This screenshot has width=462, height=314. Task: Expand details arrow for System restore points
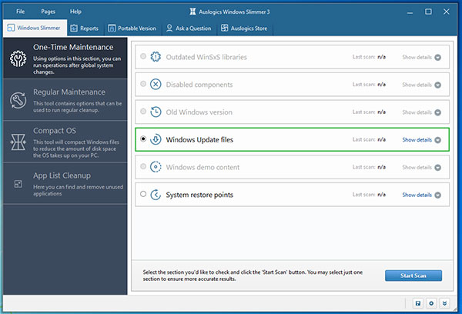(x=438, y=195)
